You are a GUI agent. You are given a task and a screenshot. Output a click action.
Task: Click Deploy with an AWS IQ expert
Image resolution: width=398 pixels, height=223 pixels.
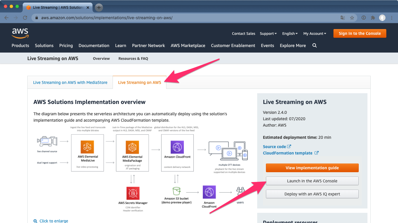312,194
